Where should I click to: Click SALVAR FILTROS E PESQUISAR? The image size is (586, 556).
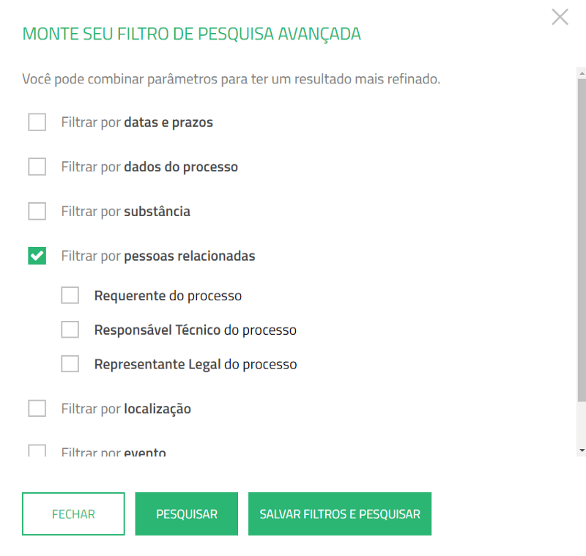pos(340,514)
